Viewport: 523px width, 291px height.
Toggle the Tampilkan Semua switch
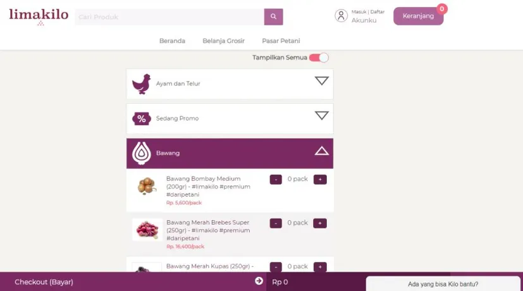(319, 58)
